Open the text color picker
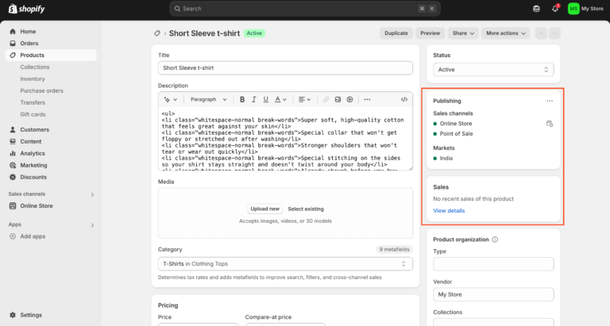The image size is (610, 326). (280, 100)
